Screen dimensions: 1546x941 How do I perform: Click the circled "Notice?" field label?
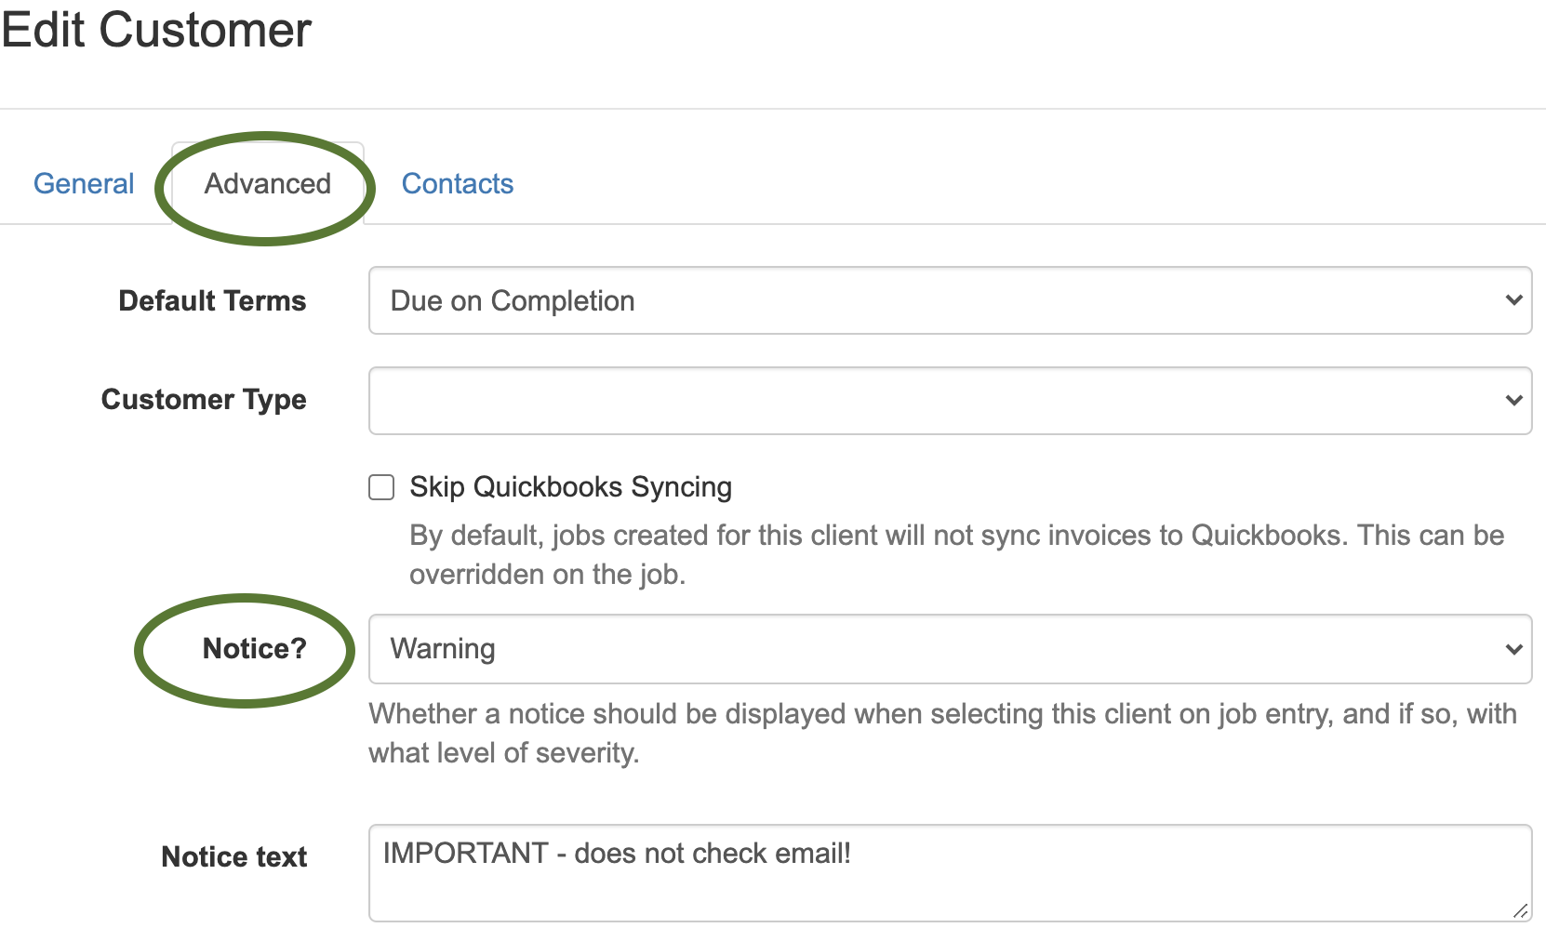point(254,648)
